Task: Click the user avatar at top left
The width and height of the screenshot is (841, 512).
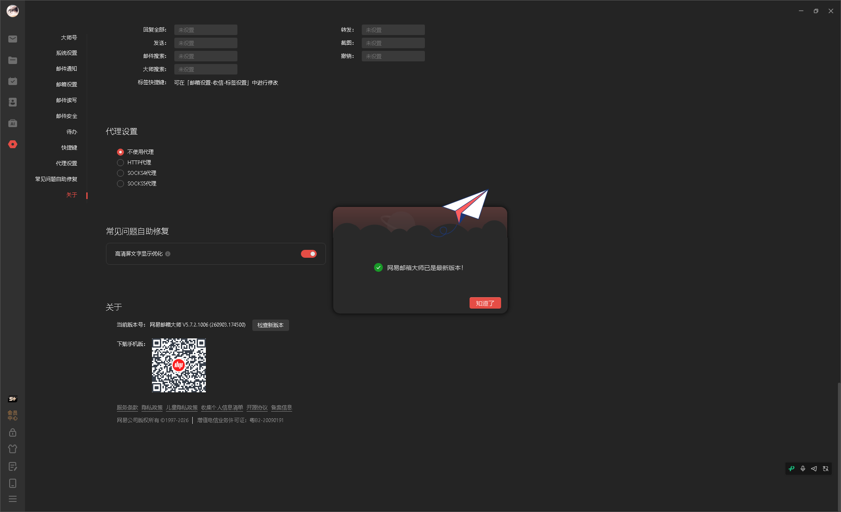Action: (x=13, y=11)
